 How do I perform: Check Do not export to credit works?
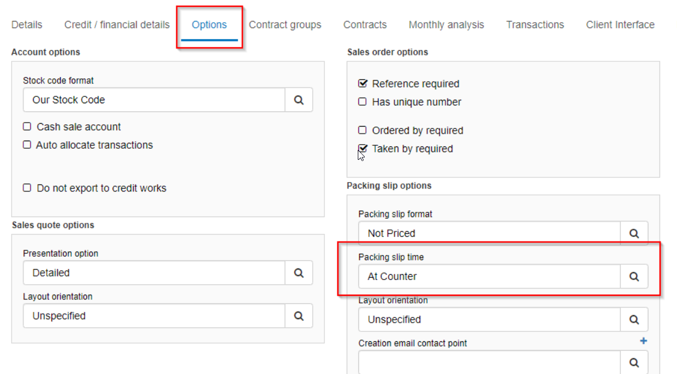[x=27, y=188]
